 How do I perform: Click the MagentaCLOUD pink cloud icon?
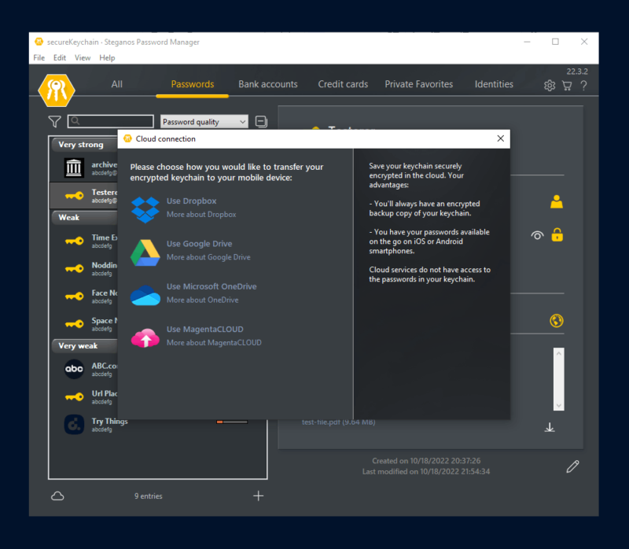[145, 338]
